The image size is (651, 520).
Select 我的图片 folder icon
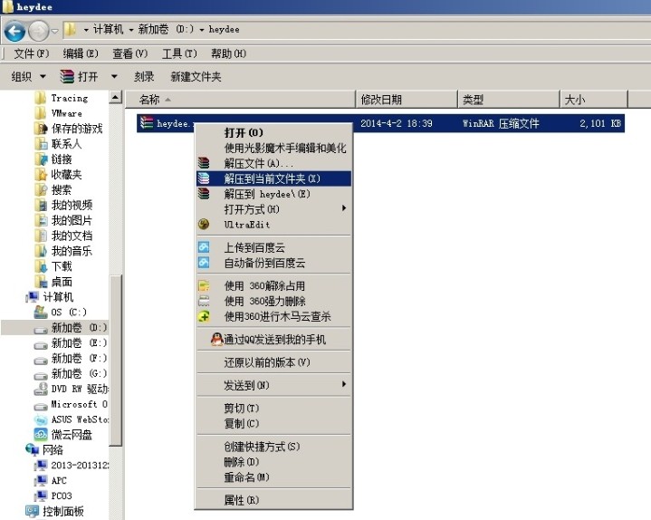click(41, 220)
